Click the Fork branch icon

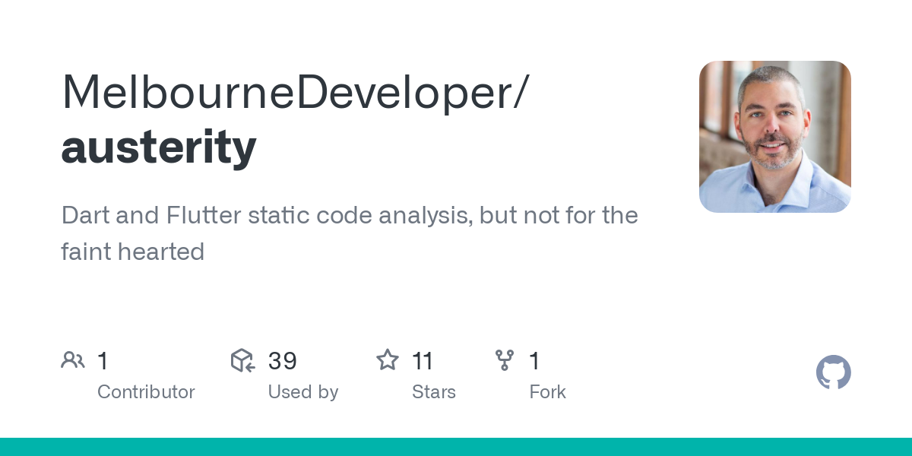(505, 360)
